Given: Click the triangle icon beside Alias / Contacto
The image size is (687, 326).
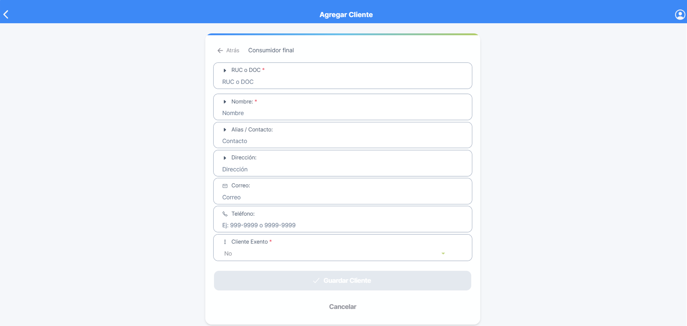Looking at the screenshot, I should pyautogui.click(x=225, y=130).
